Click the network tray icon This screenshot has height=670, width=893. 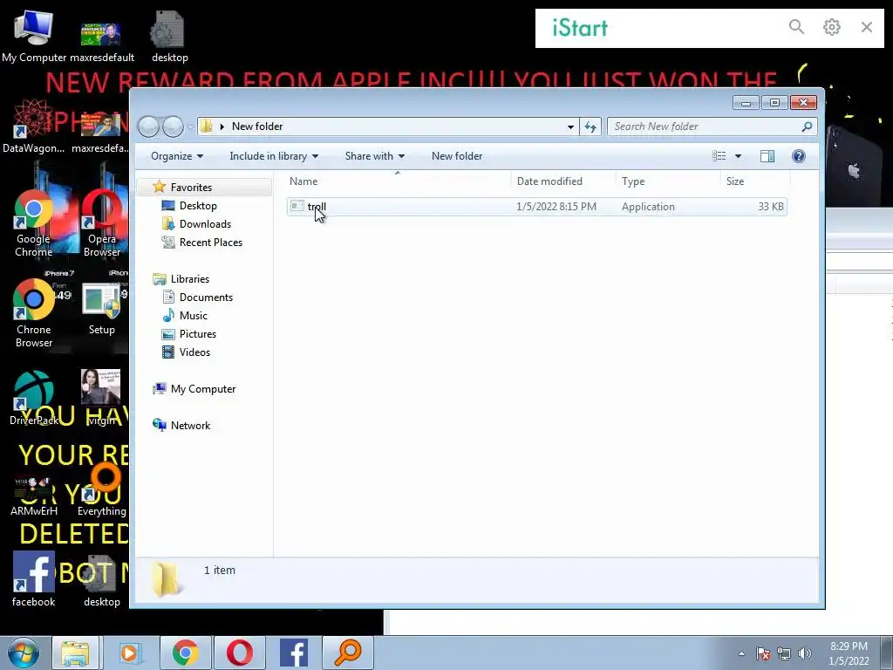point(784,653)
